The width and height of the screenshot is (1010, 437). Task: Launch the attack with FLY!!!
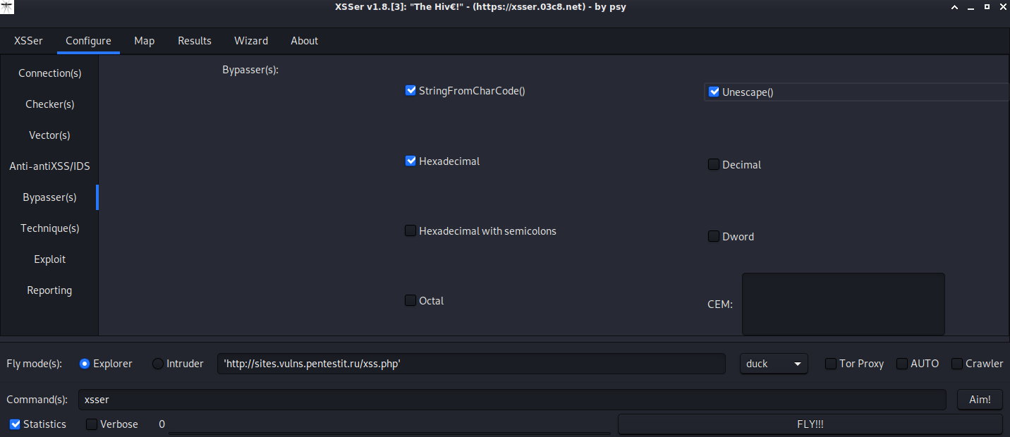[810, 424]
